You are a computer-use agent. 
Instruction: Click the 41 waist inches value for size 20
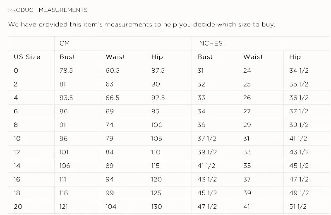[246, 207]
